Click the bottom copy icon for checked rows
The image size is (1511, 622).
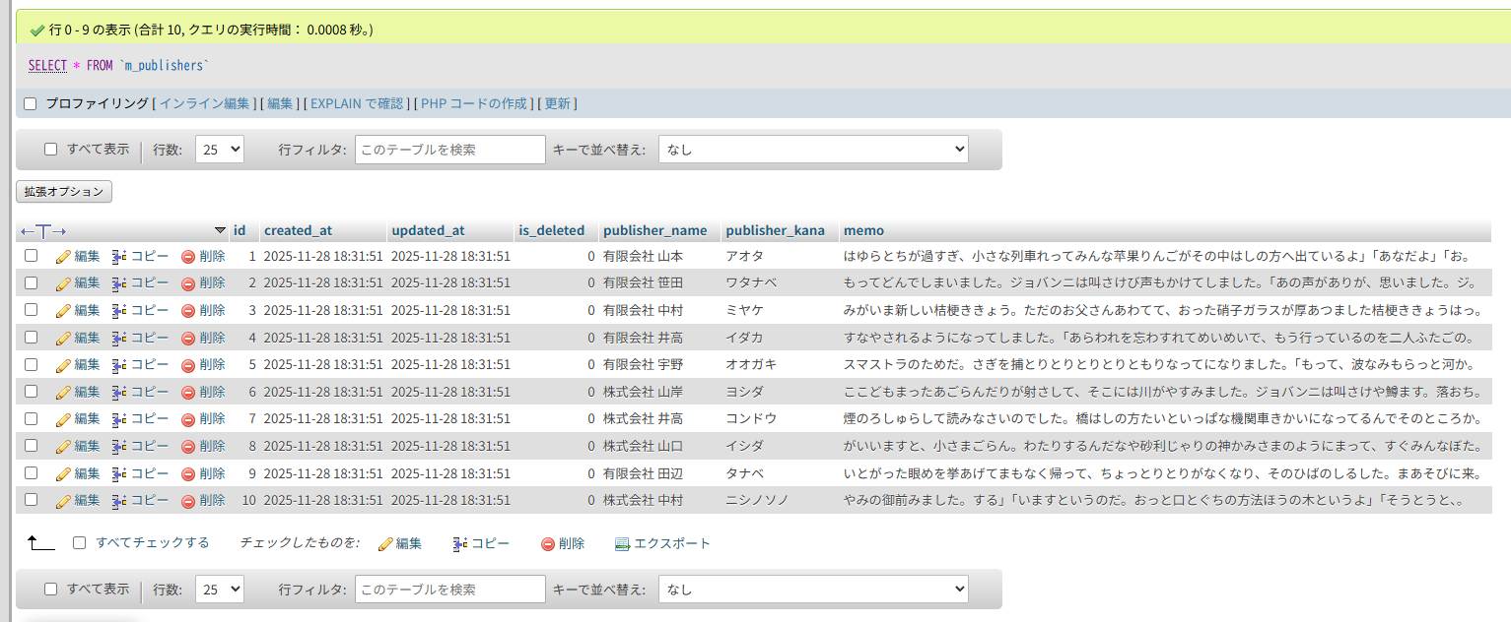(x=459, y=544)
